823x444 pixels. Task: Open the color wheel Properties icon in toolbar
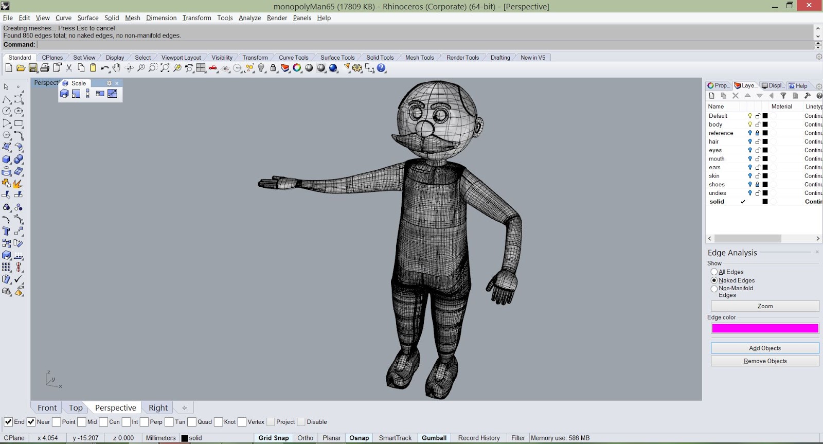point(297,68)
